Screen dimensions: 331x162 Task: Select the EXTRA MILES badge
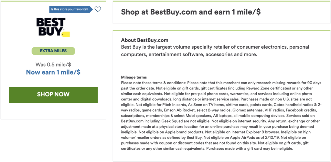(x=53, y=51)
